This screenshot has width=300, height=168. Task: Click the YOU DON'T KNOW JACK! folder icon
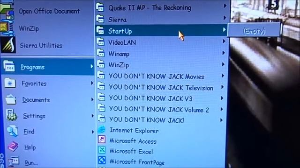102,119
